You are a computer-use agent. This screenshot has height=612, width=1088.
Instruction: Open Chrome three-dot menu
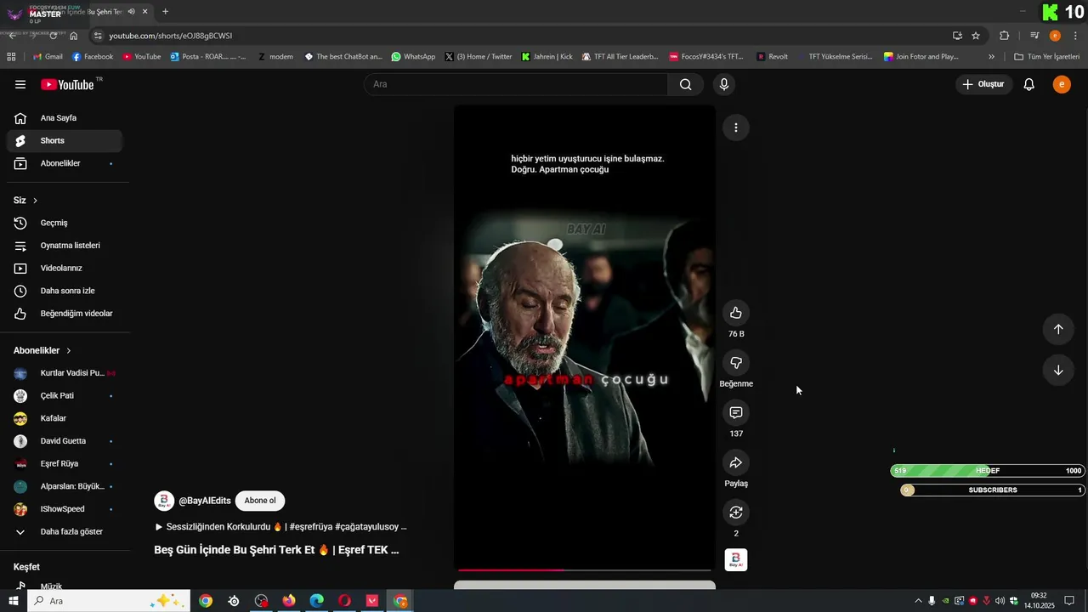(1075, 36)
